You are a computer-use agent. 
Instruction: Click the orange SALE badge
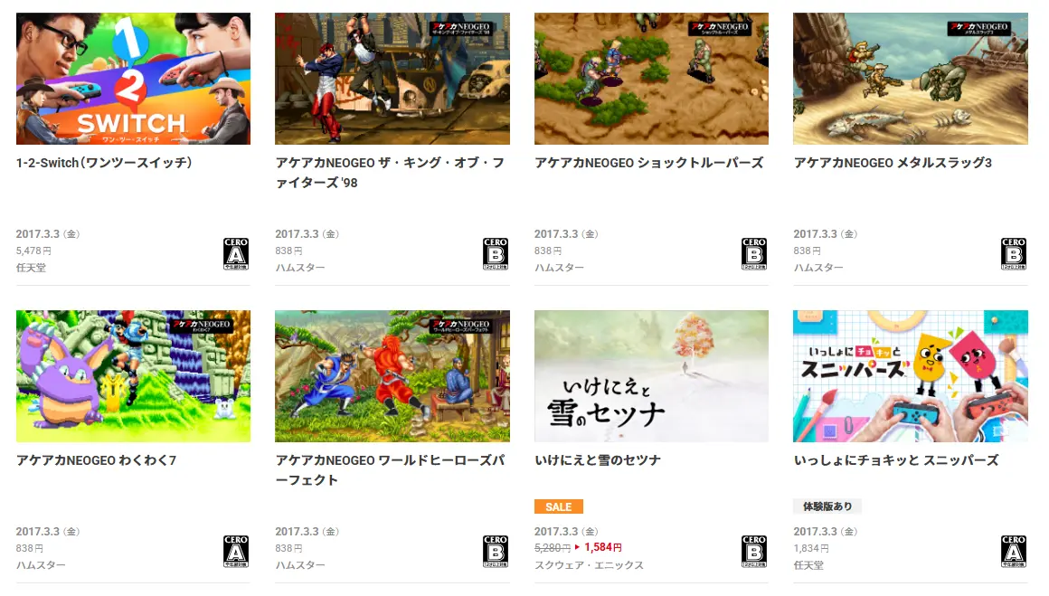click(x=559, y=506)
